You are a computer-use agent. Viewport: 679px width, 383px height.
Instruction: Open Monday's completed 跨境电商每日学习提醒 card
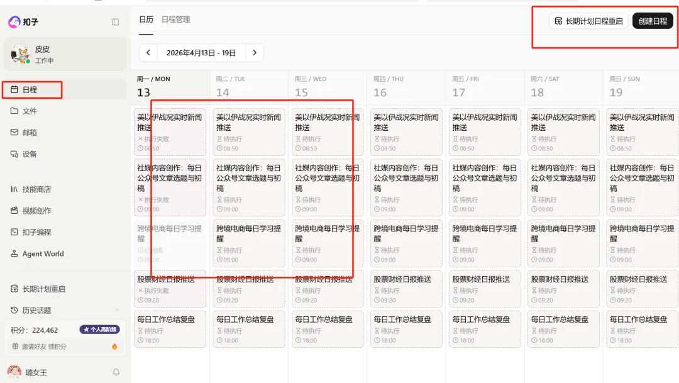click(170, 243)
